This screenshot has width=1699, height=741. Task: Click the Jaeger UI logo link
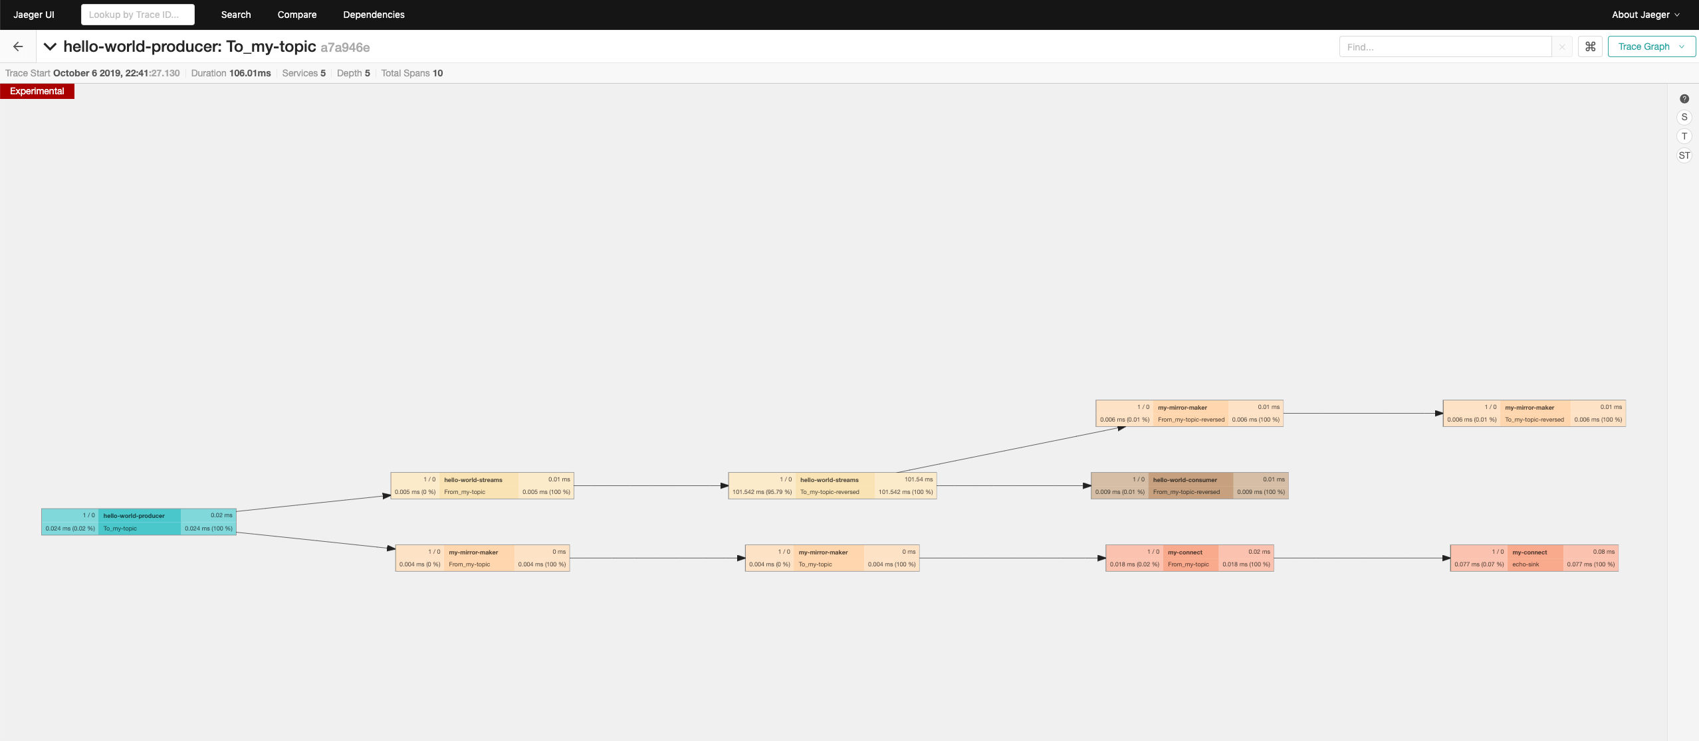[x=34, y=15]
